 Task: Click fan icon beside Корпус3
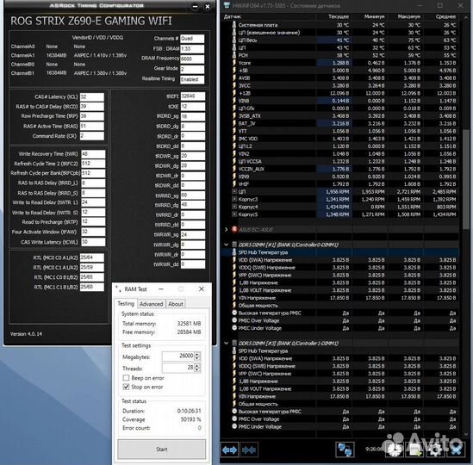pos(234,199)
